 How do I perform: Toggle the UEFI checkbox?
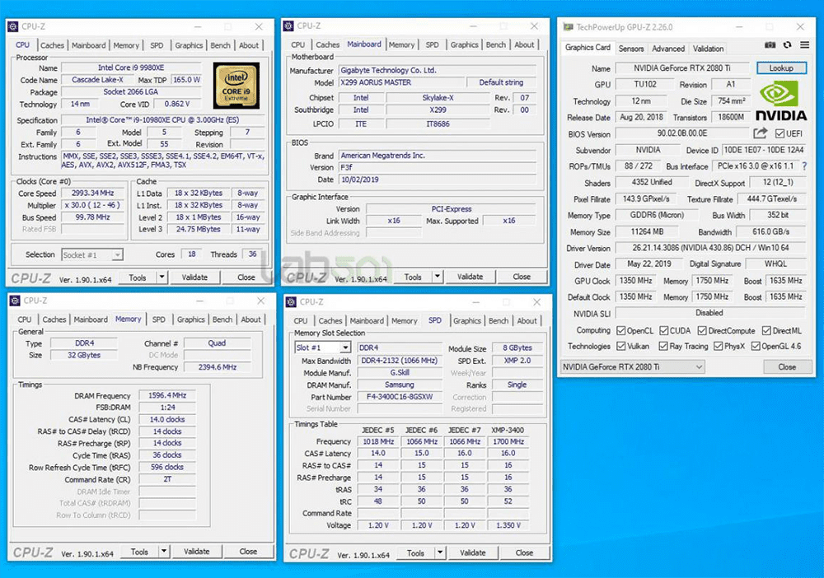coord(780,133)
